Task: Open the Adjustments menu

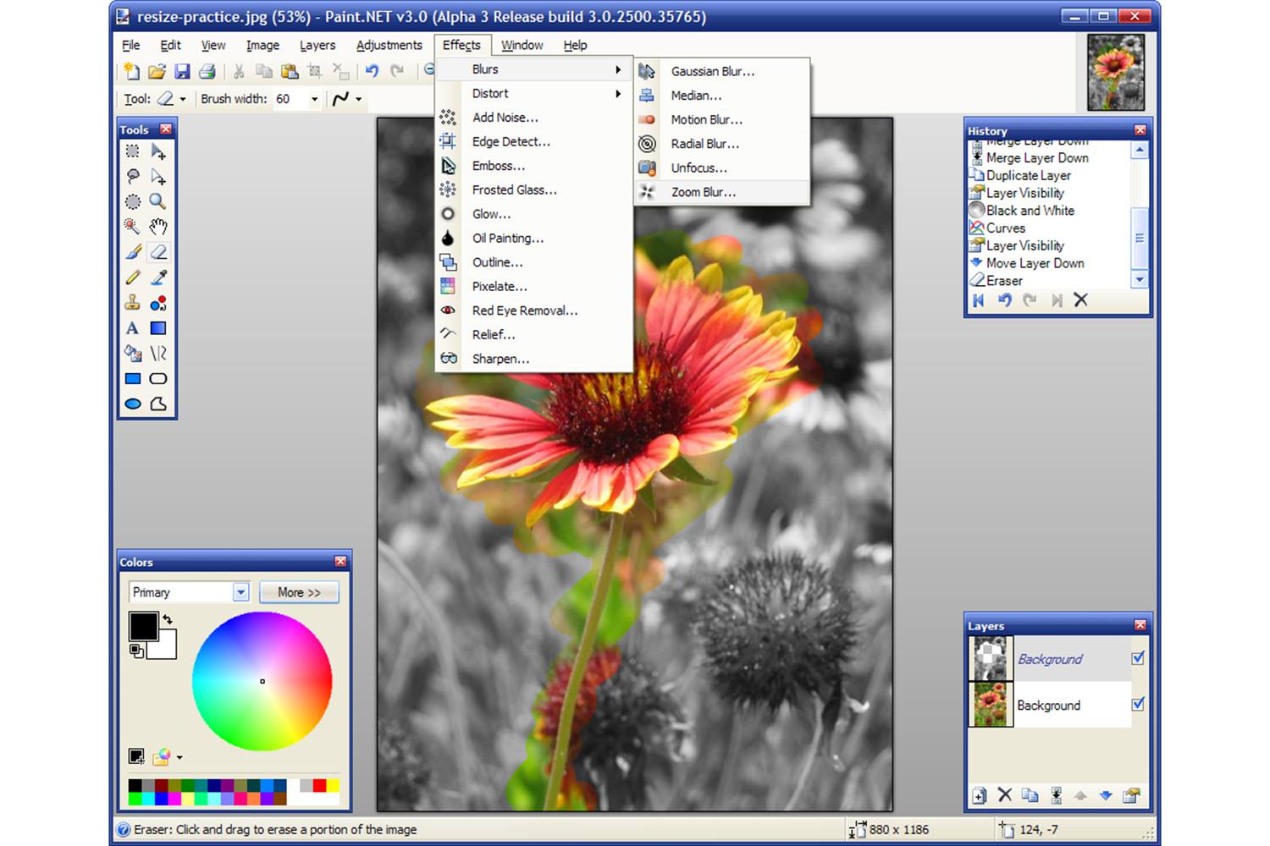Action: [389, 45]
